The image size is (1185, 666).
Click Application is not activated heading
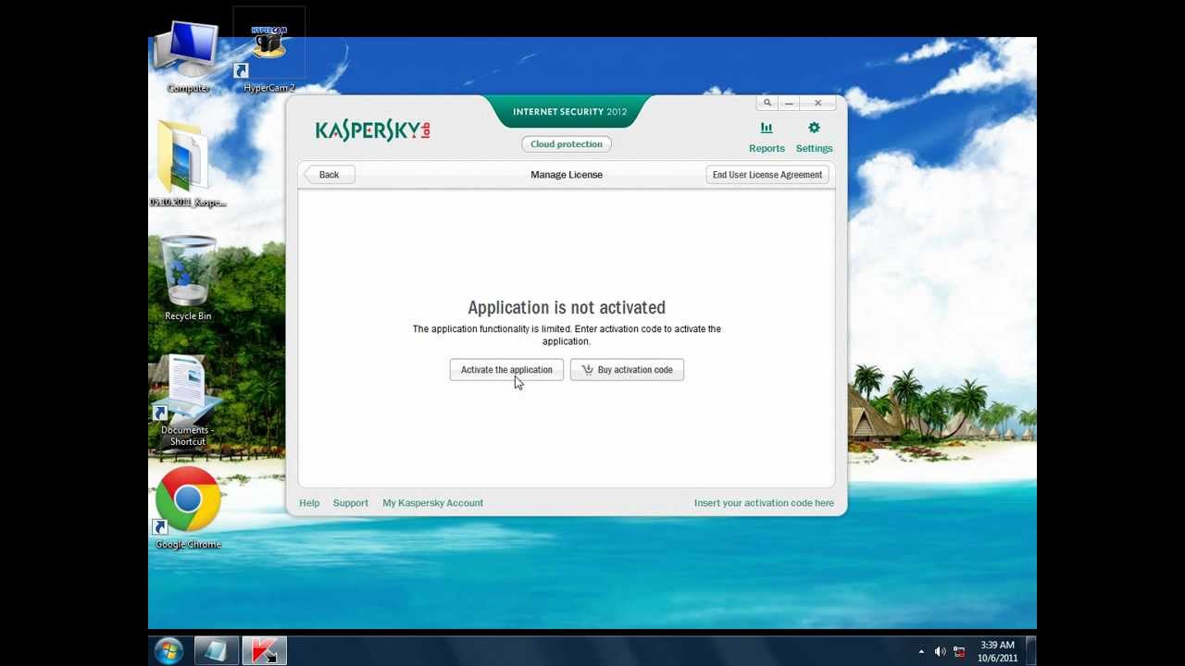click(567, 307)
